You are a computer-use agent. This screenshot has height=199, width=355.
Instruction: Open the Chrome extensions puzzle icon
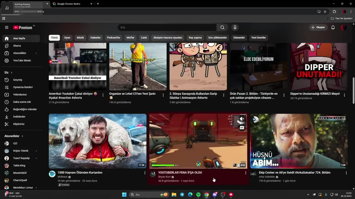pyautogui.click(x=334, y=12)
